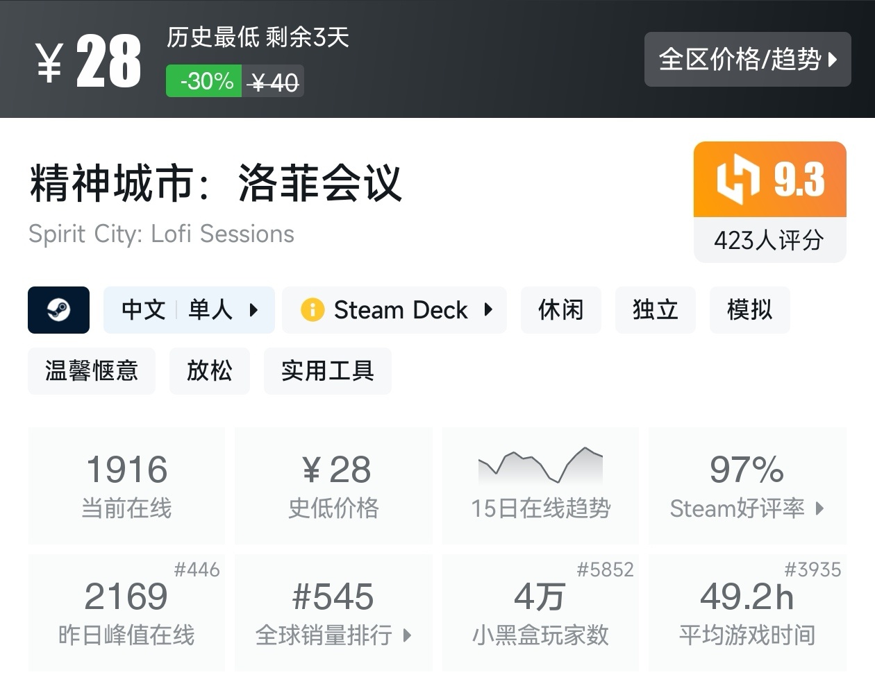Expand the 全球销量排行 ranking arrow
Image resolution: width=875 pixels, height=677 pixels.
tap(408, 635)
